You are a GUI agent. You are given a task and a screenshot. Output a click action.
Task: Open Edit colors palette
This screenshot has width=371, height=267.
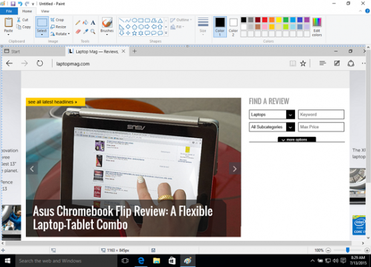click(316, 27)
